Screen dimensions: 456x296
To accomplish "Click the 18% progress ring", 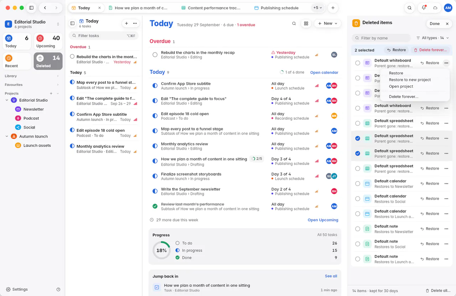I will 161,250.
